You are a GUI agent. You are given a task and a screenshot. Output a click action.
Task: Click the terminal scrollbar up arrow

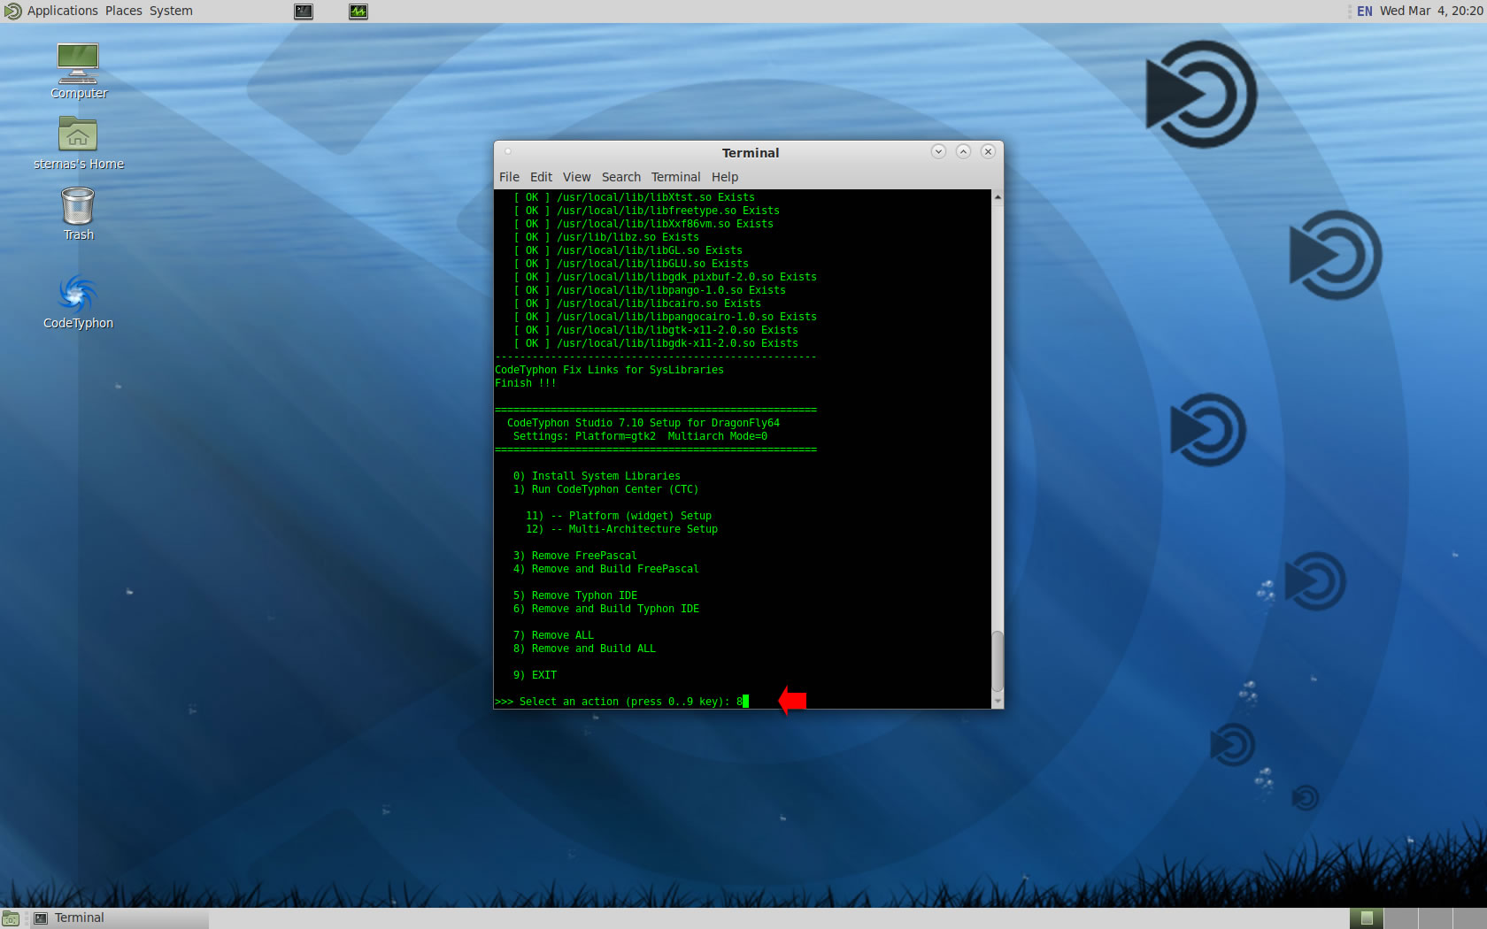point(998,197)
